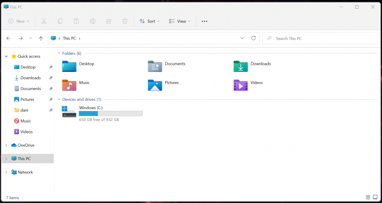Click the Delete trash icon in toolbar
The height and width of the screenshot is (203, 382).
tap(125, 21)
